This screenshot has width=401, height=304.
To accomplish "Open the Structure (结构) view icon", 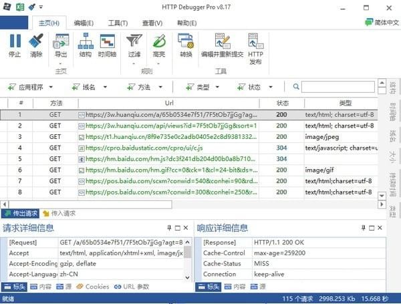I will [86, 41].
